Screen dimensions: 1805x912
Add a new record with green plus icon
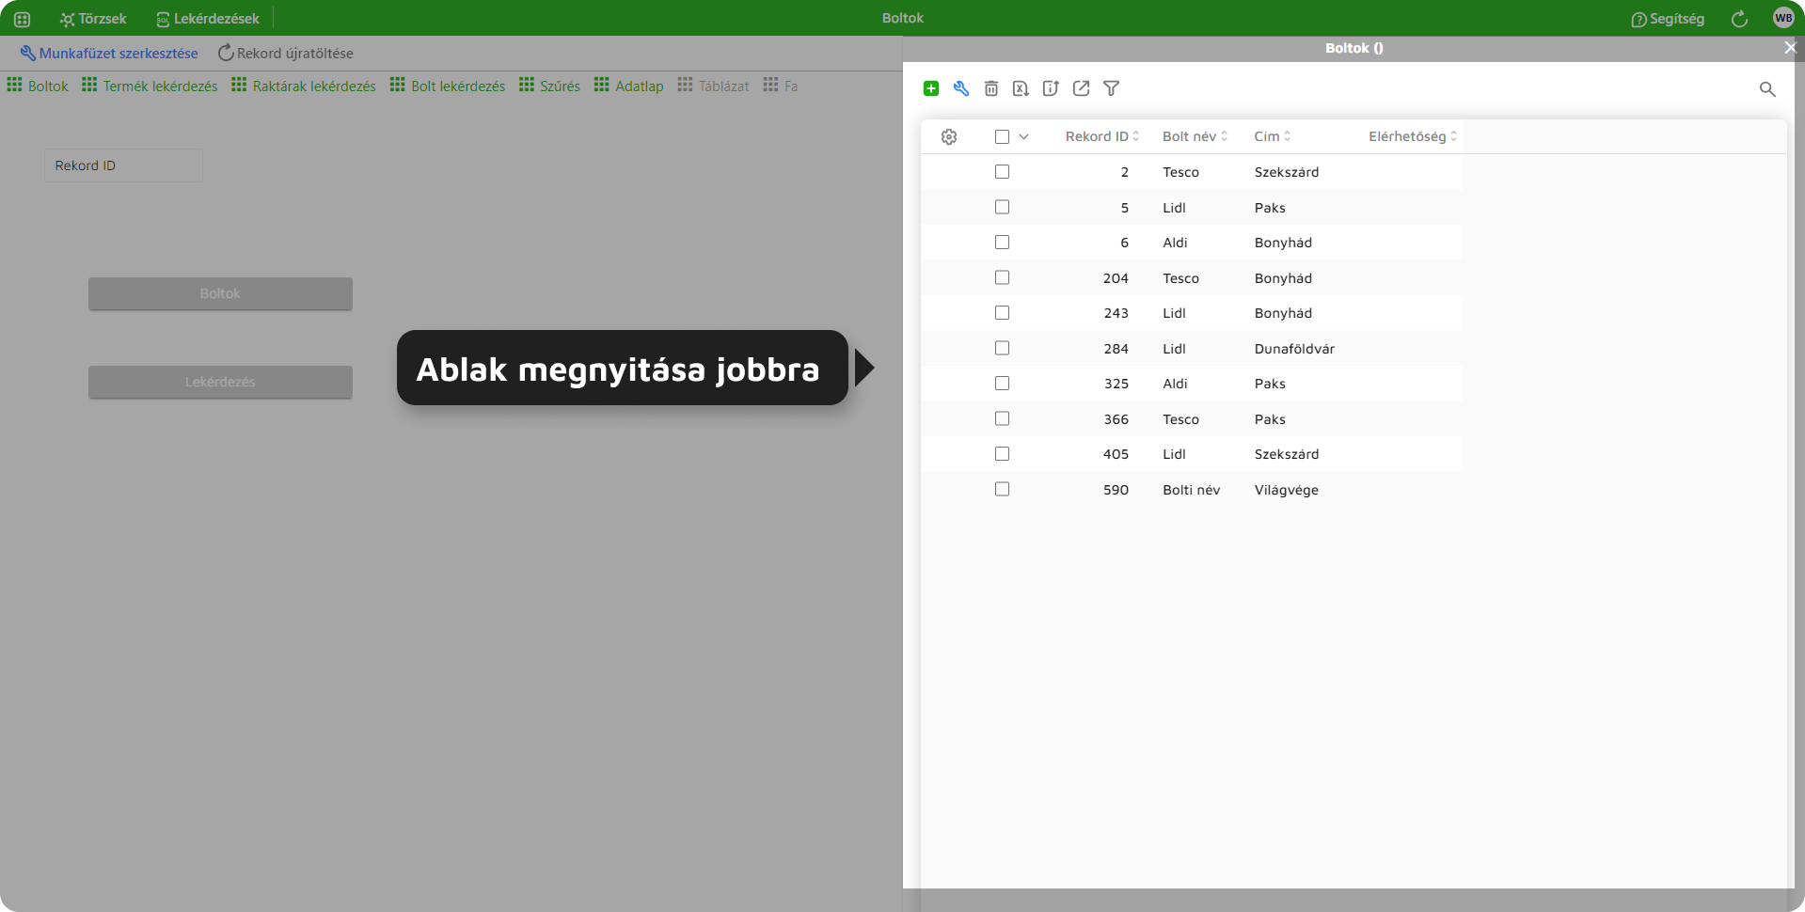931,88
